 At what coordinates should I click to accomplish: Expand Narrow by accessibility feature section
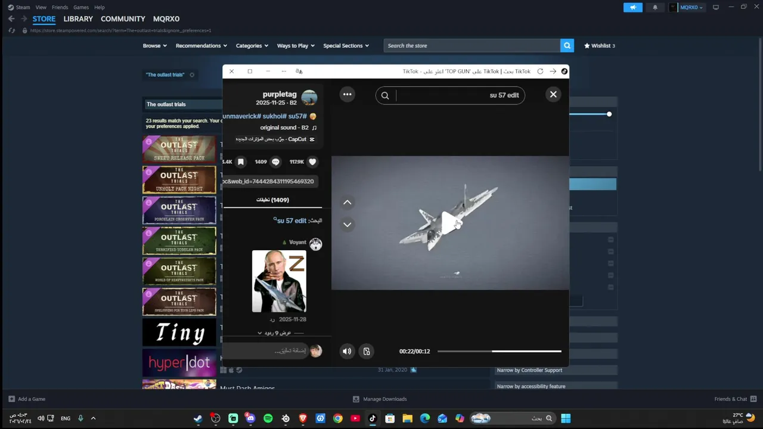click(556, 386)
